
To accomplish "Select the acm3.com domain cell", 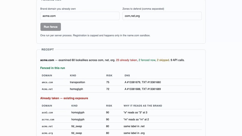I will click(47, 113).
